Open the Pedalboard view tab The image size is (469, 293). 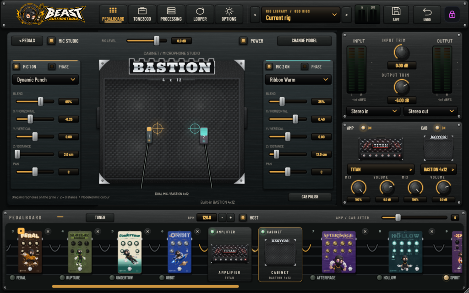point(113,14)
